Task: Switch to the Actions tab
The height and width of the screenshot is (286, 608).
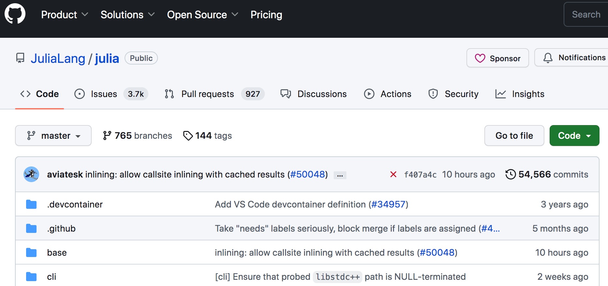Action: click(388, 94)
